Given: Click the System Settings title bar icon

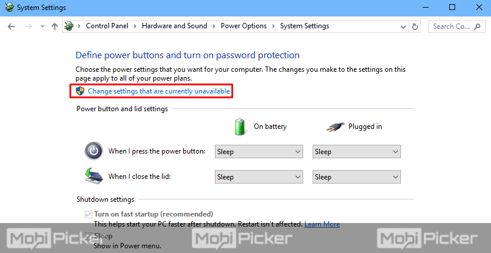Looking at the screenshot, I should click(x=8, y=8).
